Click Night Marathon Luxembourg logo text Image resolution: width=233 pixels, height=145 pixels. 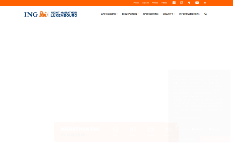[64, 14]
